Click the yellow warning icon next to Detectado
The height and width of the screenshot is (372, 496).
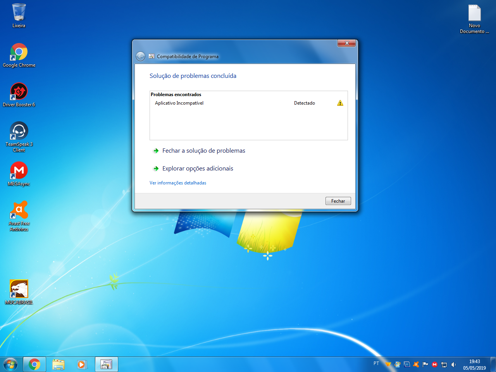(x=340, y=103)
